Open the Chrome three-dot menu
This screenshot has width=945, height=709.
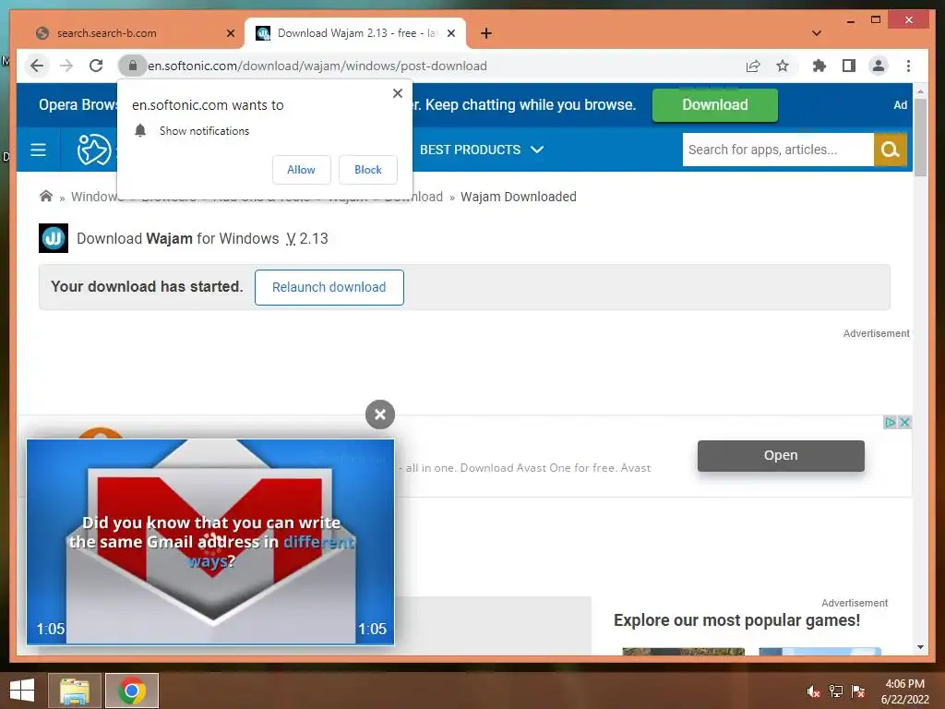pos(908,66)
